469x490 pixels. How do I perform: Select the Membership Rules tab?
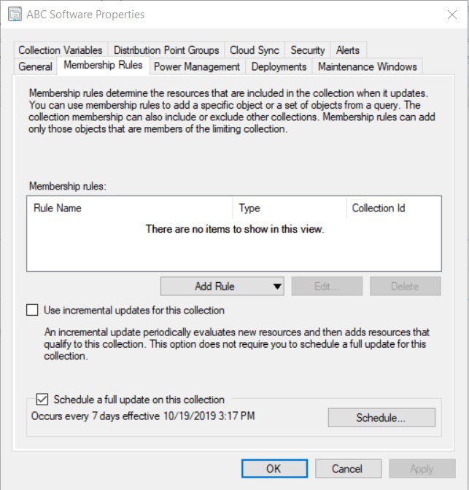click(104, 66)
